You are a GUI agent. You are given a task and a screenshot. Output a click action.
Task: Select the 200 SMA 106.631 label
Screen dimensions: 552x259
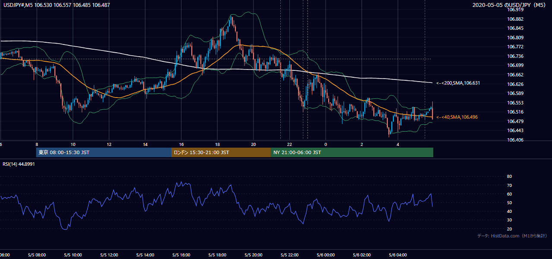[457, 83]
